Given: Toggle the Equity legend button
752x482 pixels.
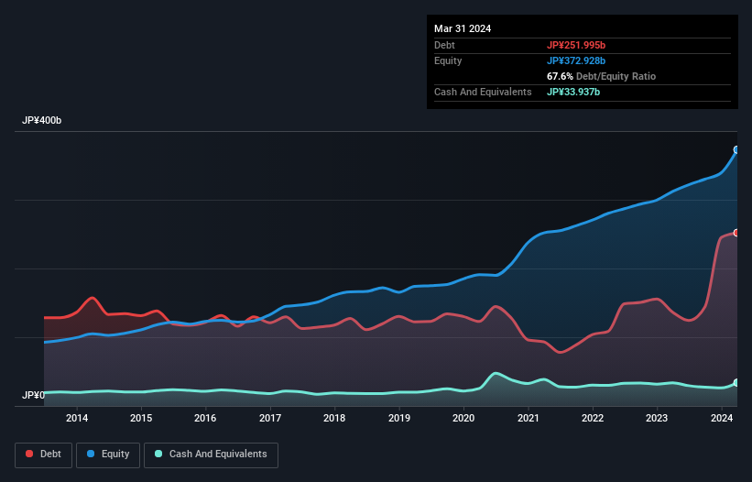Looking at the screenshot, I should point(108,455).
